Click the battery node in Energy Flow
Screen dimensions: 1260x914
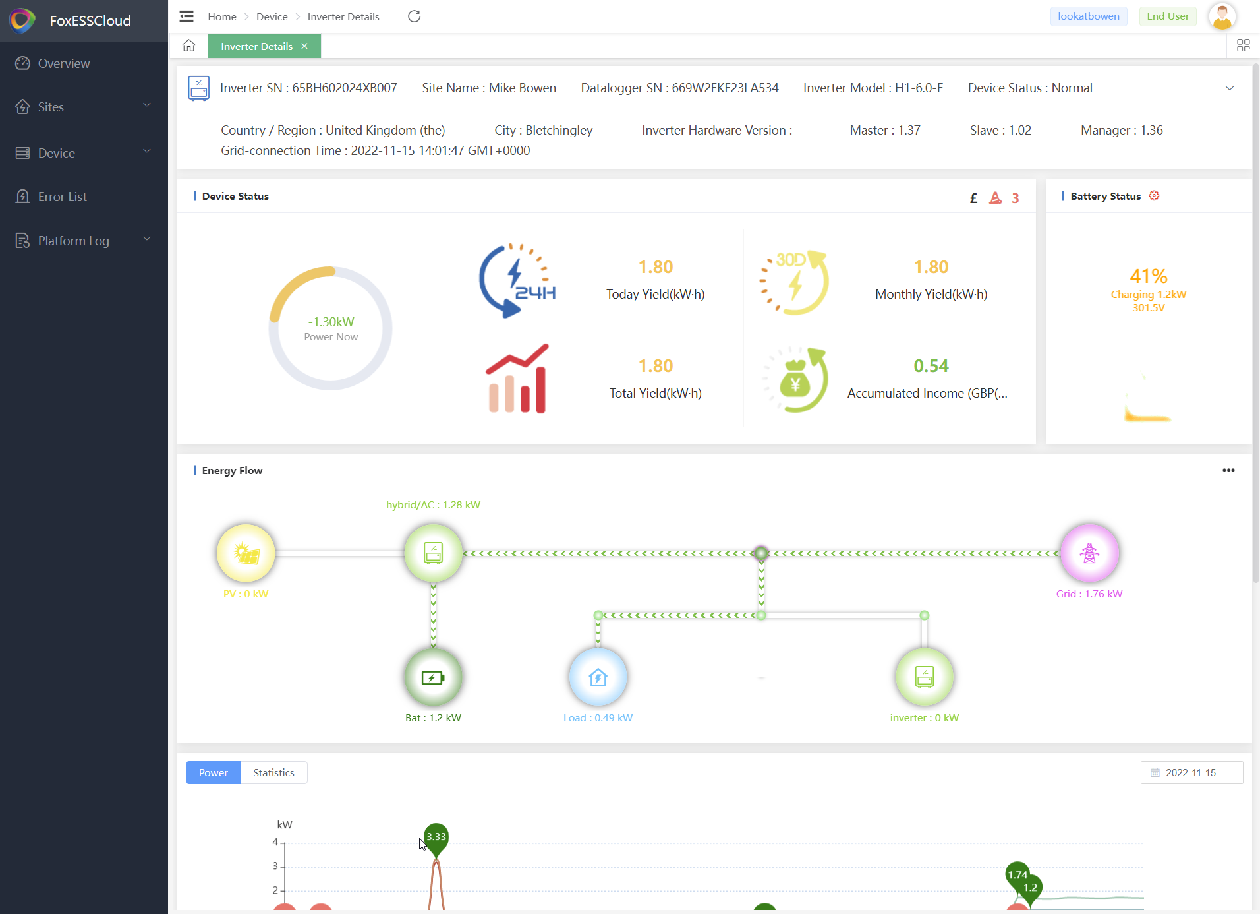click(433, 677)
